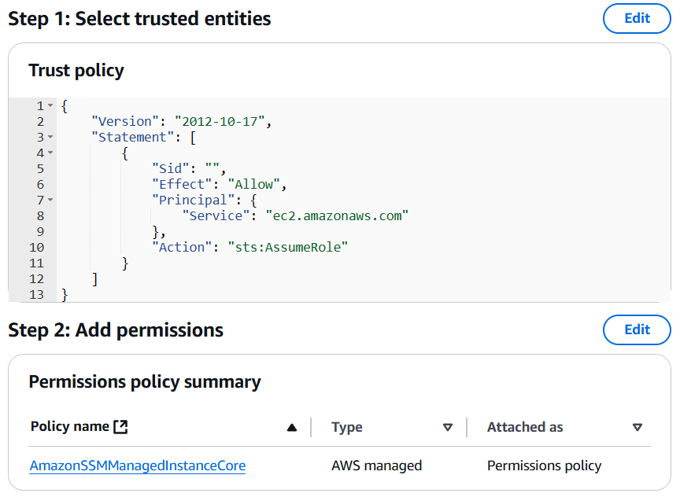Click the Attached as column header
Image resolution: width=680 pixels, height=497 pixels.
(x=525, y=427)
